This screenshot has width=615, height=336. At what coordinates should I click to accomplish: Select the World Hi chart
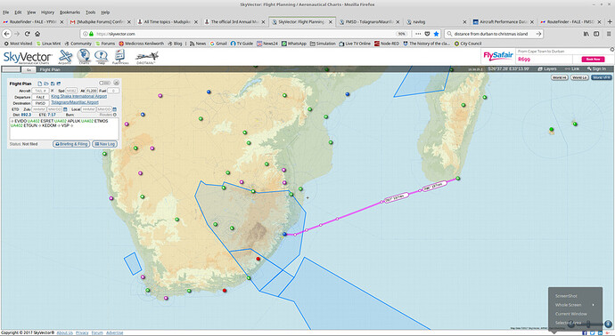click(x=560, y=77)
